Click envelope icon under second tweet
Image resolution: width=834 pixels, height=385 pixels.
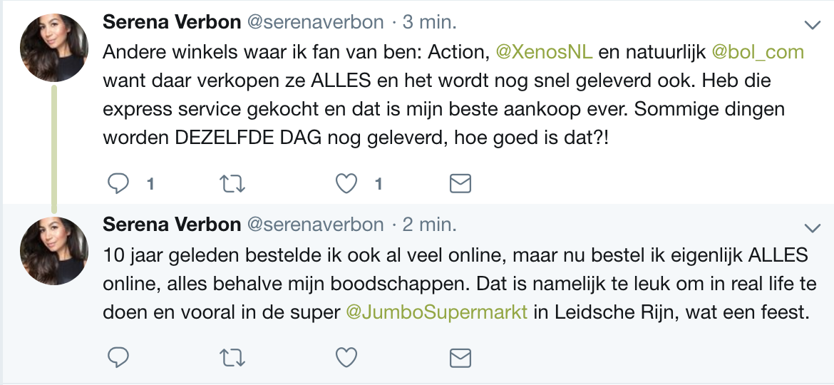pyautogui.click(x=460, y=358)
